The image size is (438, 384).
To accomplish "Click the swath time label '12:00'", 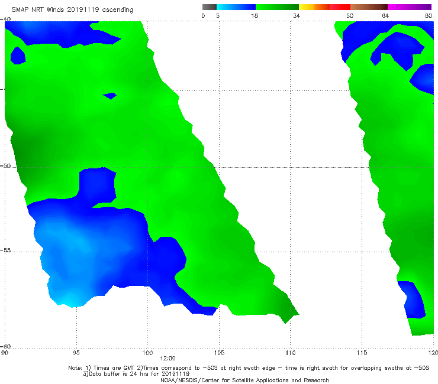I will tap(168, 359).
